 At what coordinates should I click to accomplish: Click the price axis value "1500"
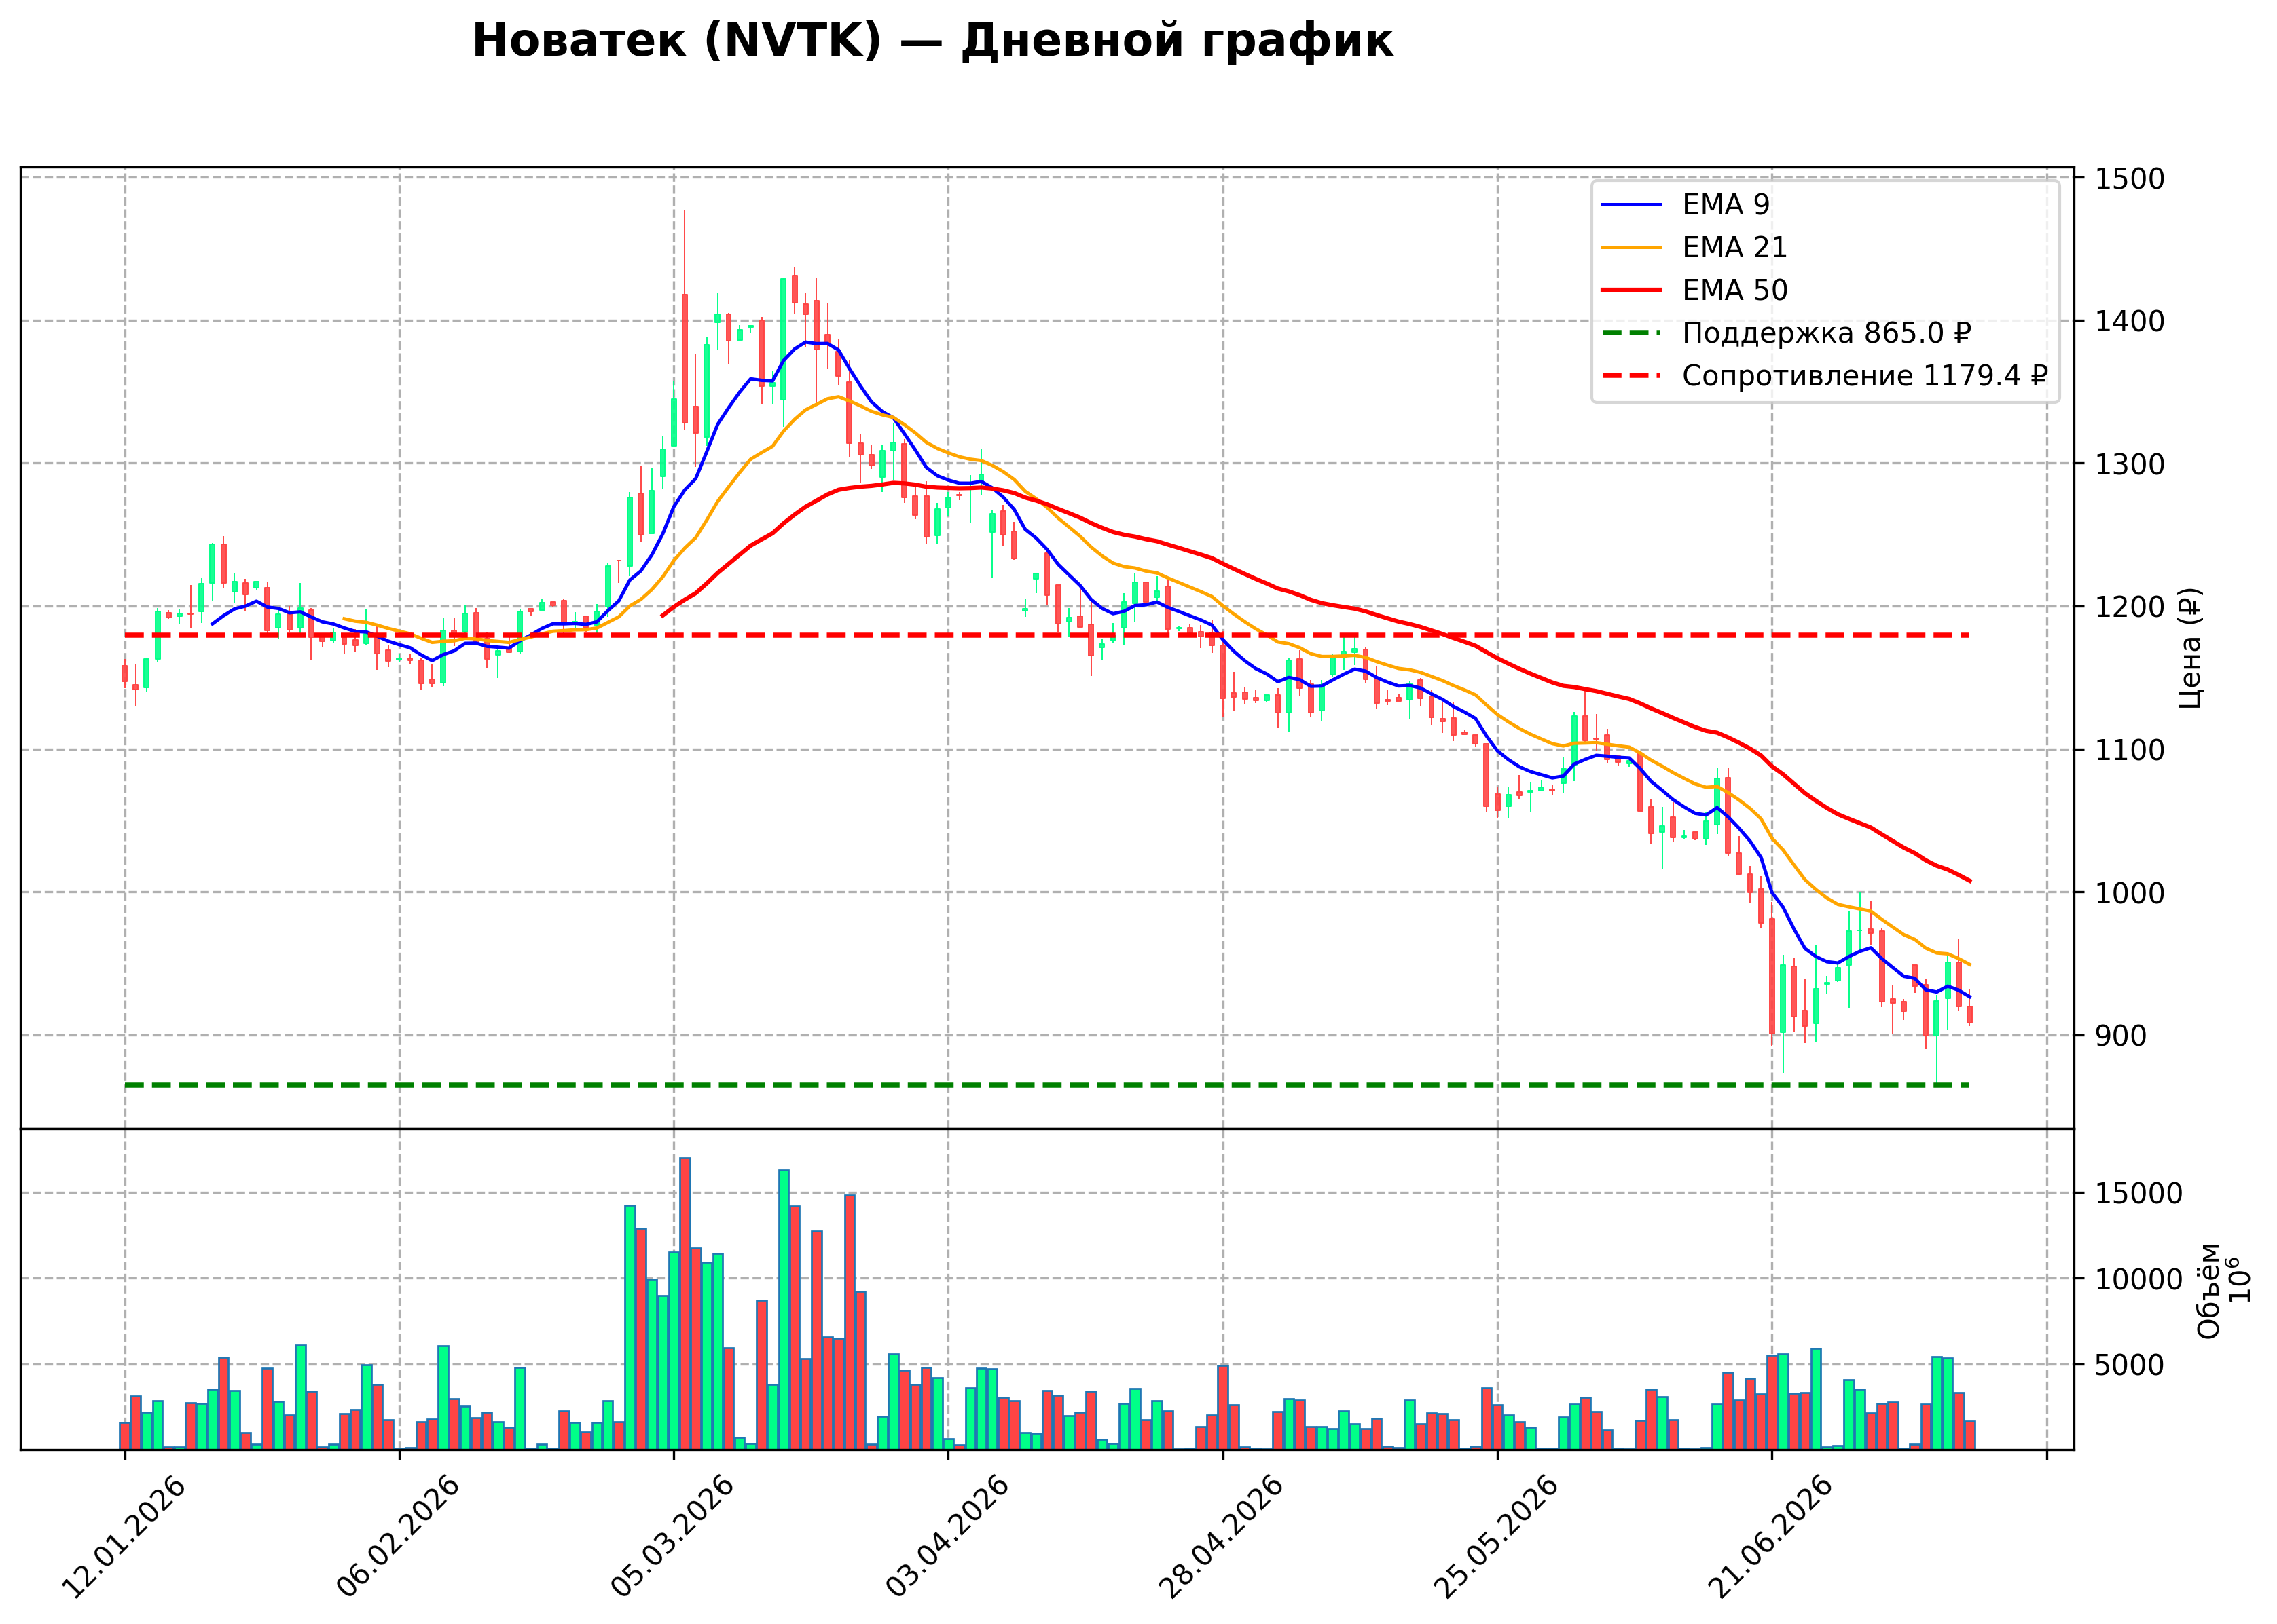point(2129,179)
